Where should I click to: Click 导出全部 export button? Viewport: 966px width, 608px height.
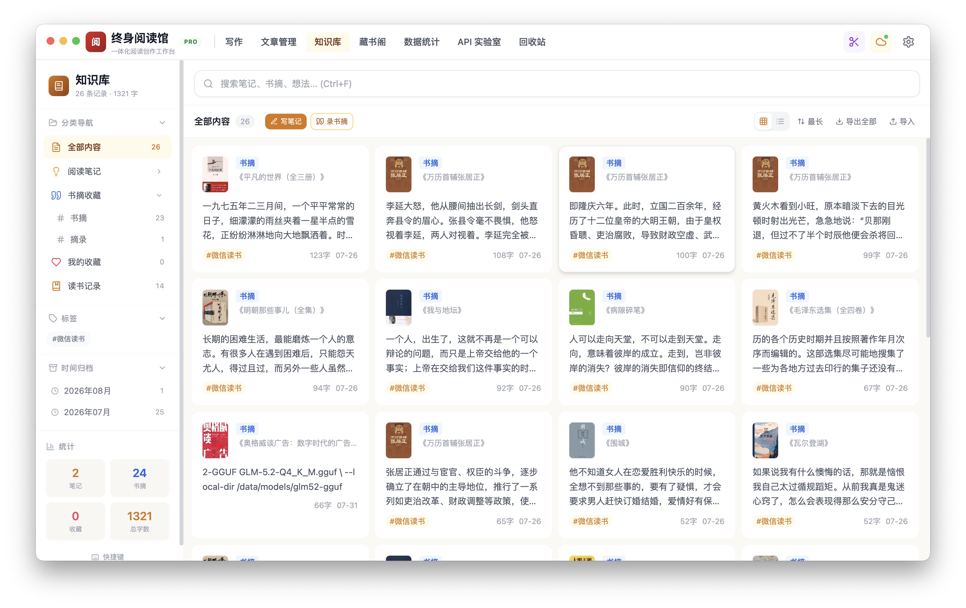pos(856,122)
